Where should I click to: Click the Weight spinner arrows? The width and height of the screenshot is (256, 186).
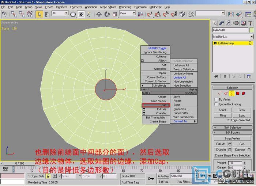click(244, 163)
